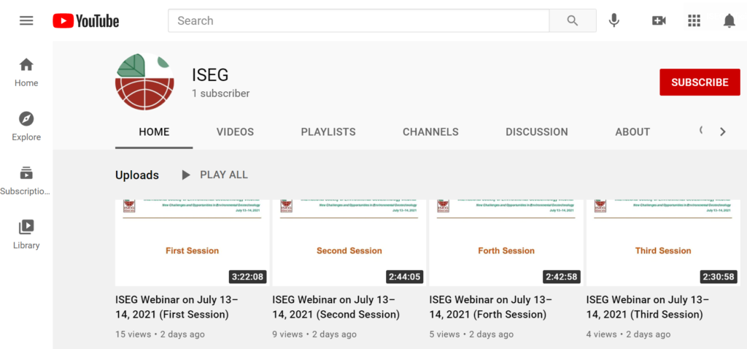Click the channel search icon beside ABOUT
The image size is (747, 349).
pos(701,131)
